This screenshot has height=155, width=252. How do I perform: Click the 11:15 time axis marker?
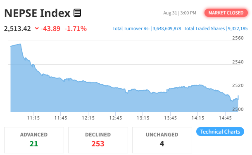tap(33, 118)
